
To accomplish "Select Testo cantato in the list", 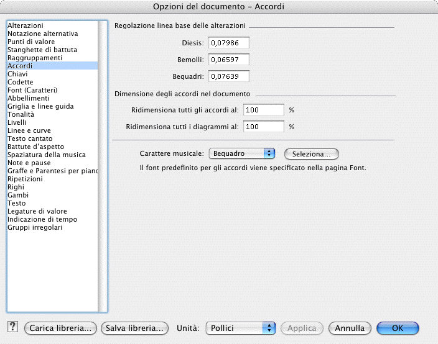I will click(30, 138).
